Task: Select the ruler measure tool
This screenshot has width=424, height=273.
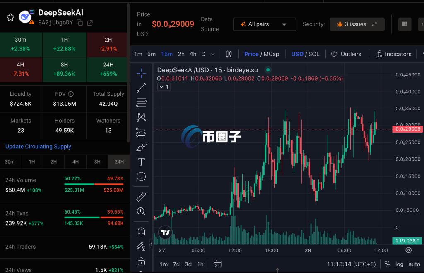Action: tap(141, 197)
